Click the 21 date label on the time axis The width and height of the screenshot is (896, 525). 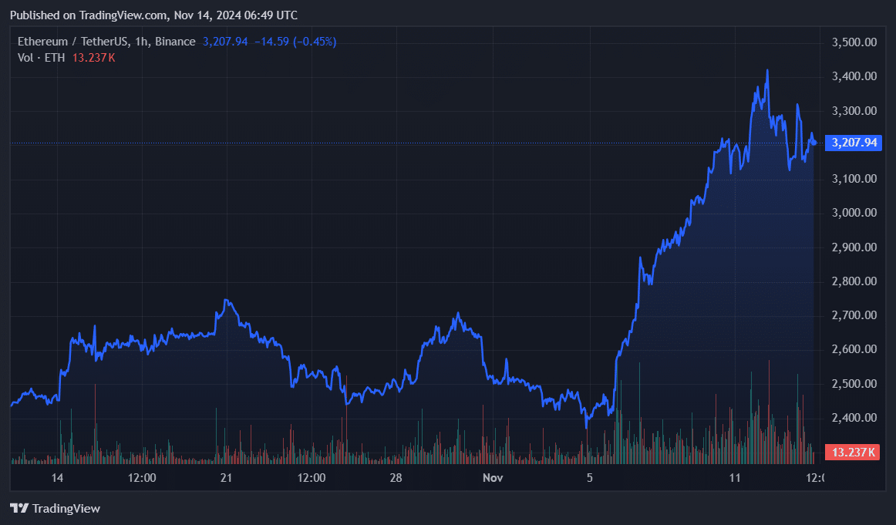(x=226, y=478)
